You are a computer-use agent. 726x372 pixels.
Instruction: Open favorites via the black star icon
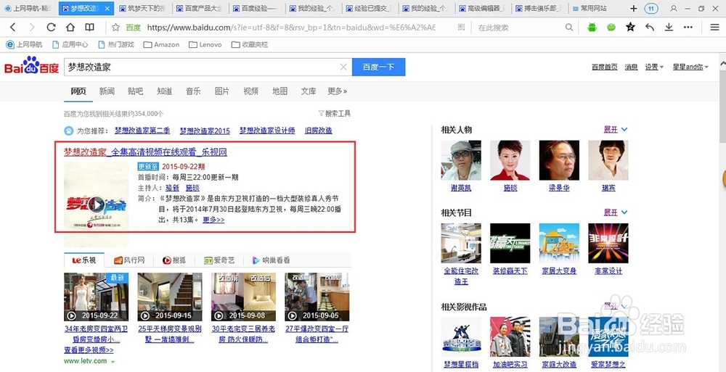tap(630, 28)
